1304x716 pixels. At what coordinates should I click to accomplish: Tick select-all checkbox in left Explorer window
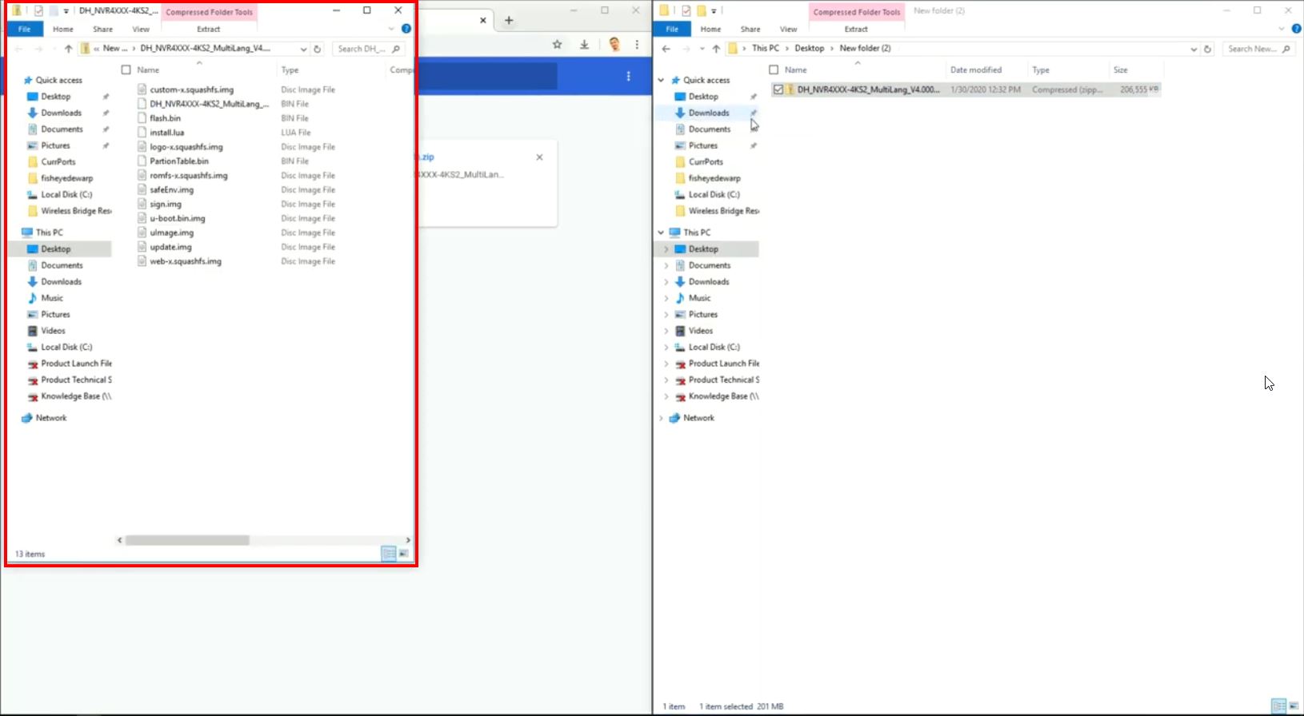tap(126, 70)
